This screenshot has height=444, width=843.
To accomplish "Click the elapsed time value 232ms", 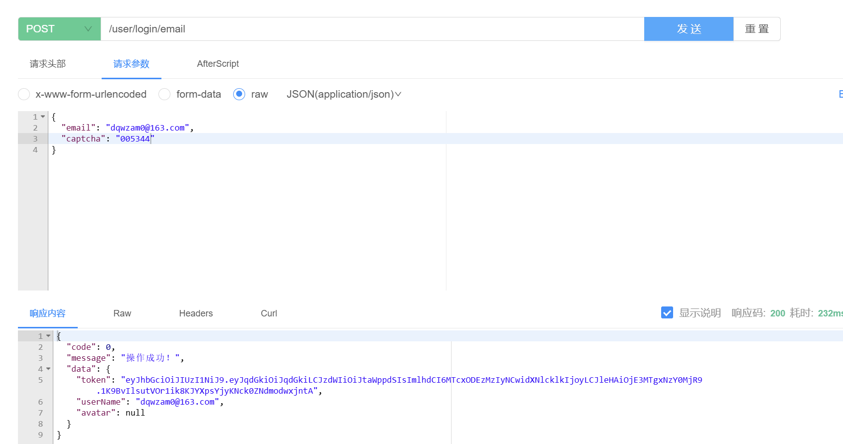I will point(830,313).
